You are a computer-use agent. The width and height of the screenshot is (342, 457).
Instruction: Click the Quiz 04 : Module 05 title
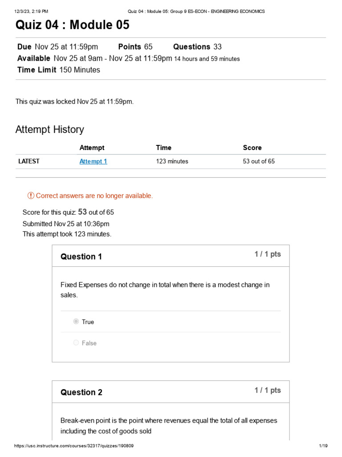click(73, 25)
